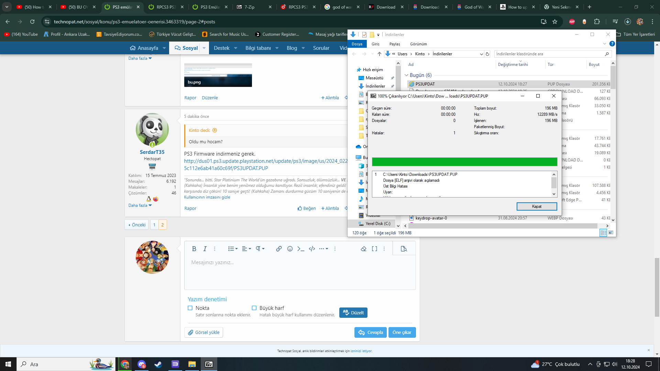Click the Cevapla reply button
The image size is (660, 371).
coord(371,332)
